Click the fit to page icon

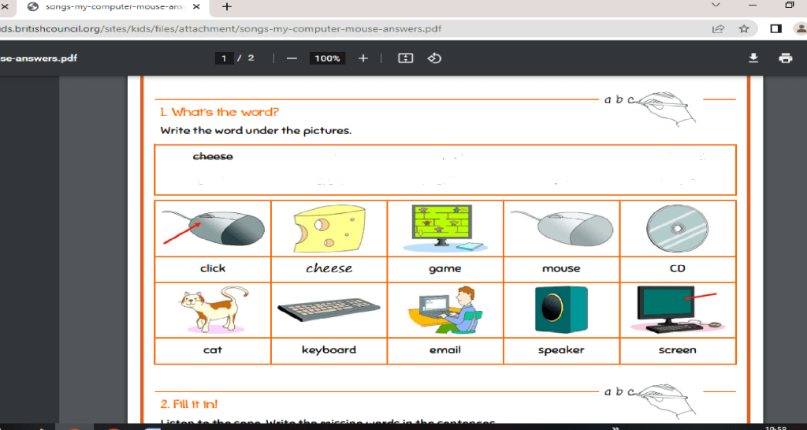point(405,58)
